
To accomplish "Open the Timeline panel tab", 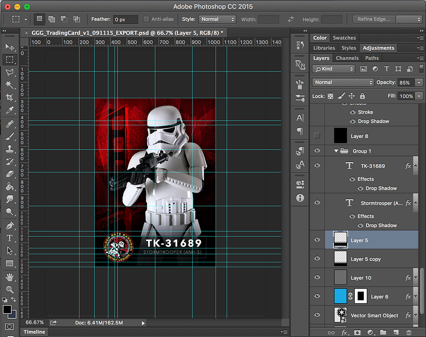I will pos(34,332).
